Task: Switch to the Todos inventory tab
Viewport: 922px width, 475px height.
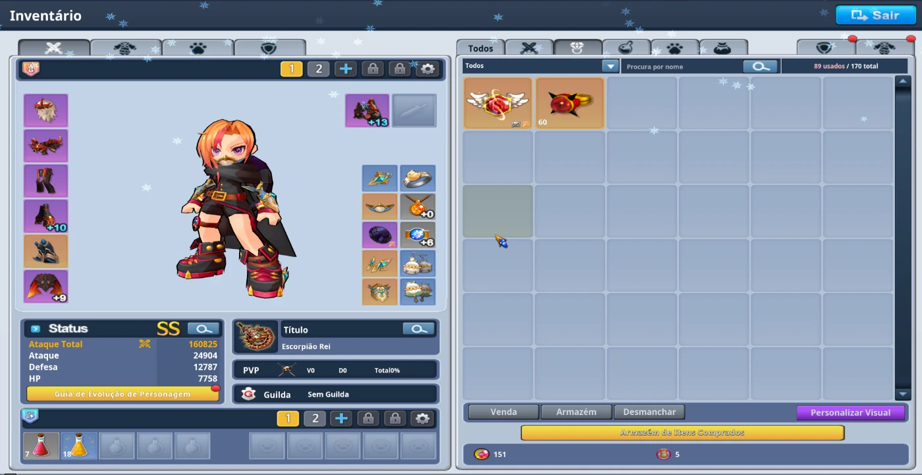Action: click(480, 48)
